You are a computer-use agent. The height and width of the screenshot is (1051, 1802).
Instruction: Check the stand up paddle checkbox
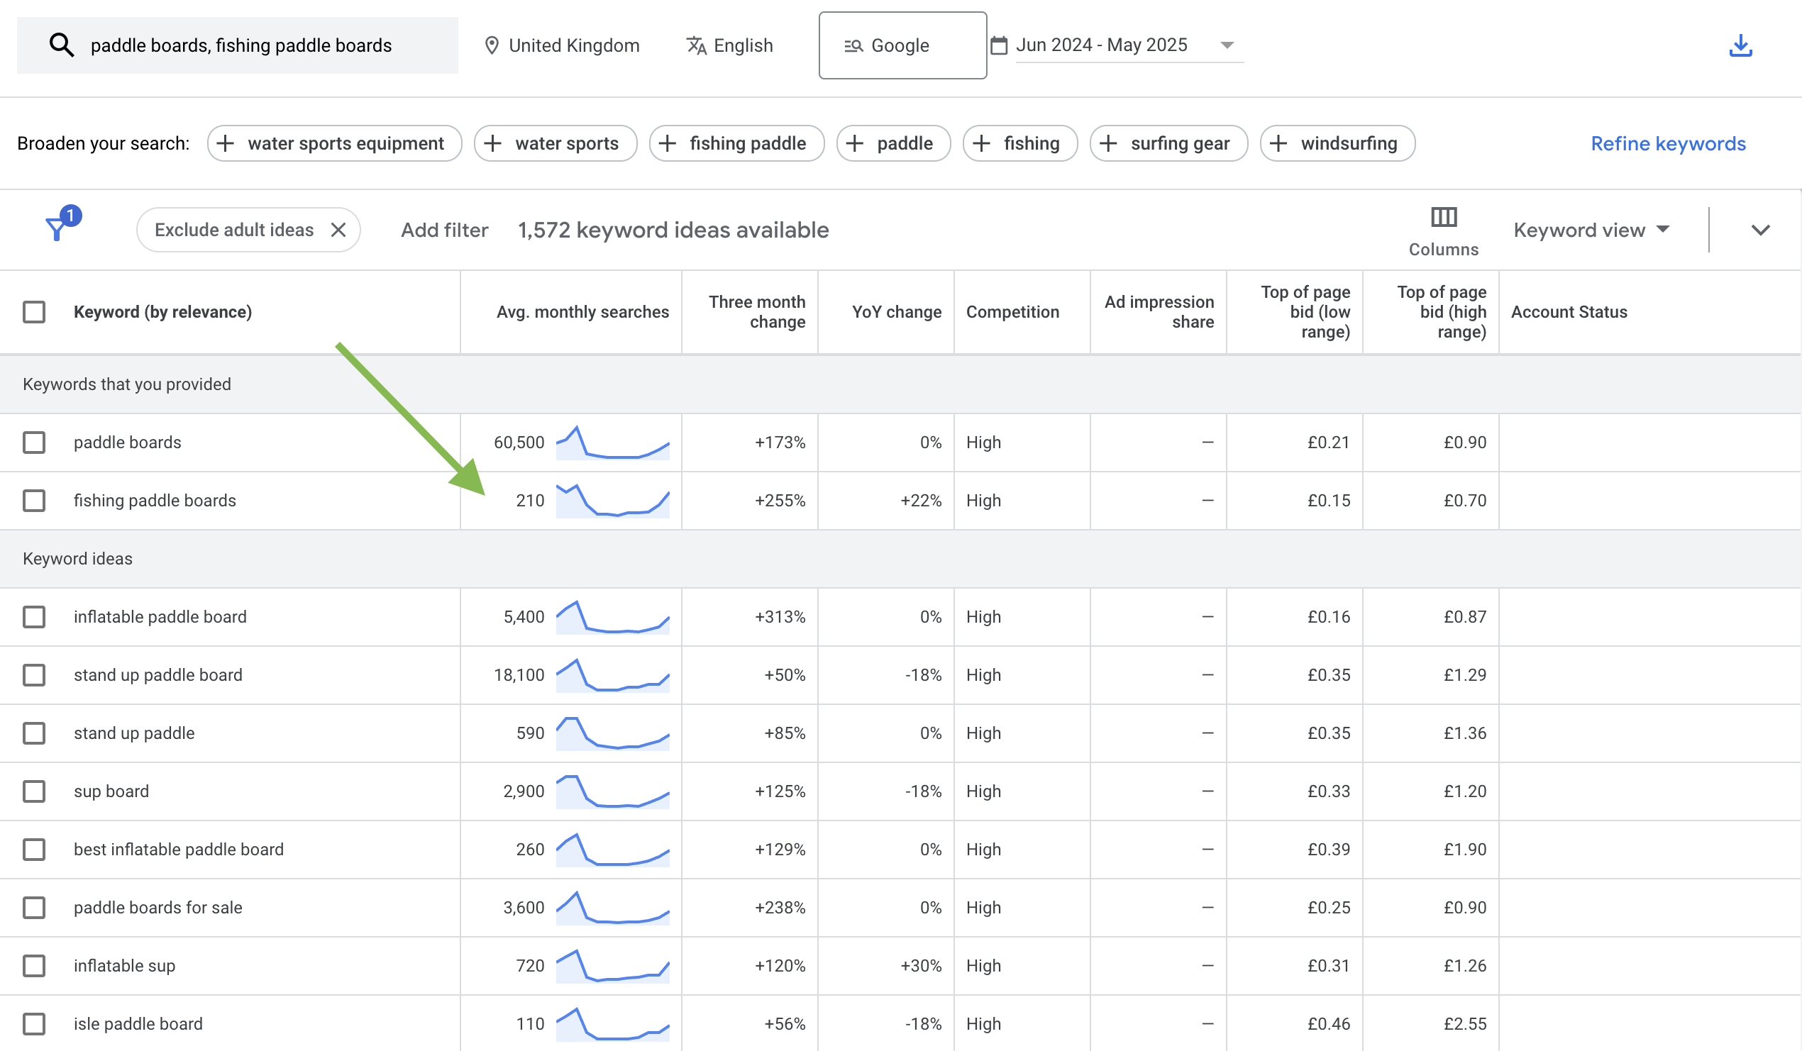33,733
